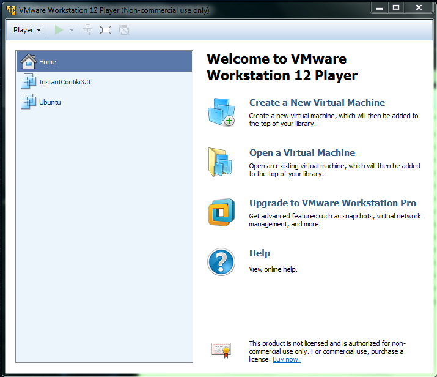
Task: Click the license certificate icon
Action: coord(221,350)
